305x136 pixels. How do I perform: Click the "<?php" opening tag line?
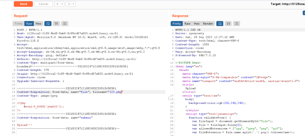pyautogui.click(x=21, y=103)
